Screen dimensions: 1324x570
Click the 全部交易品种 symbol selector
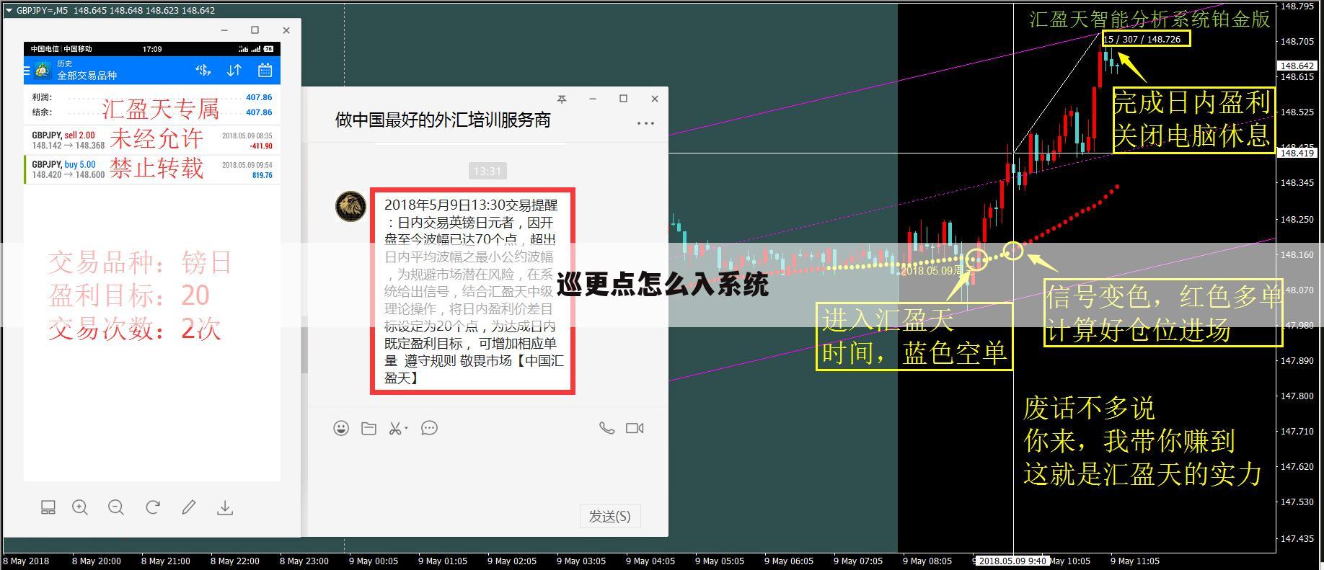[87, 75]
